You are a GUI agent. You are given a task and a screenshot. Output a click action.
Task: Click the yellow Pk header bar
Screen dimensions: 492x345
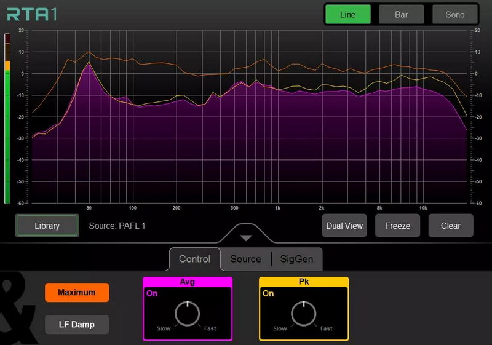click(x=304, y=282)
